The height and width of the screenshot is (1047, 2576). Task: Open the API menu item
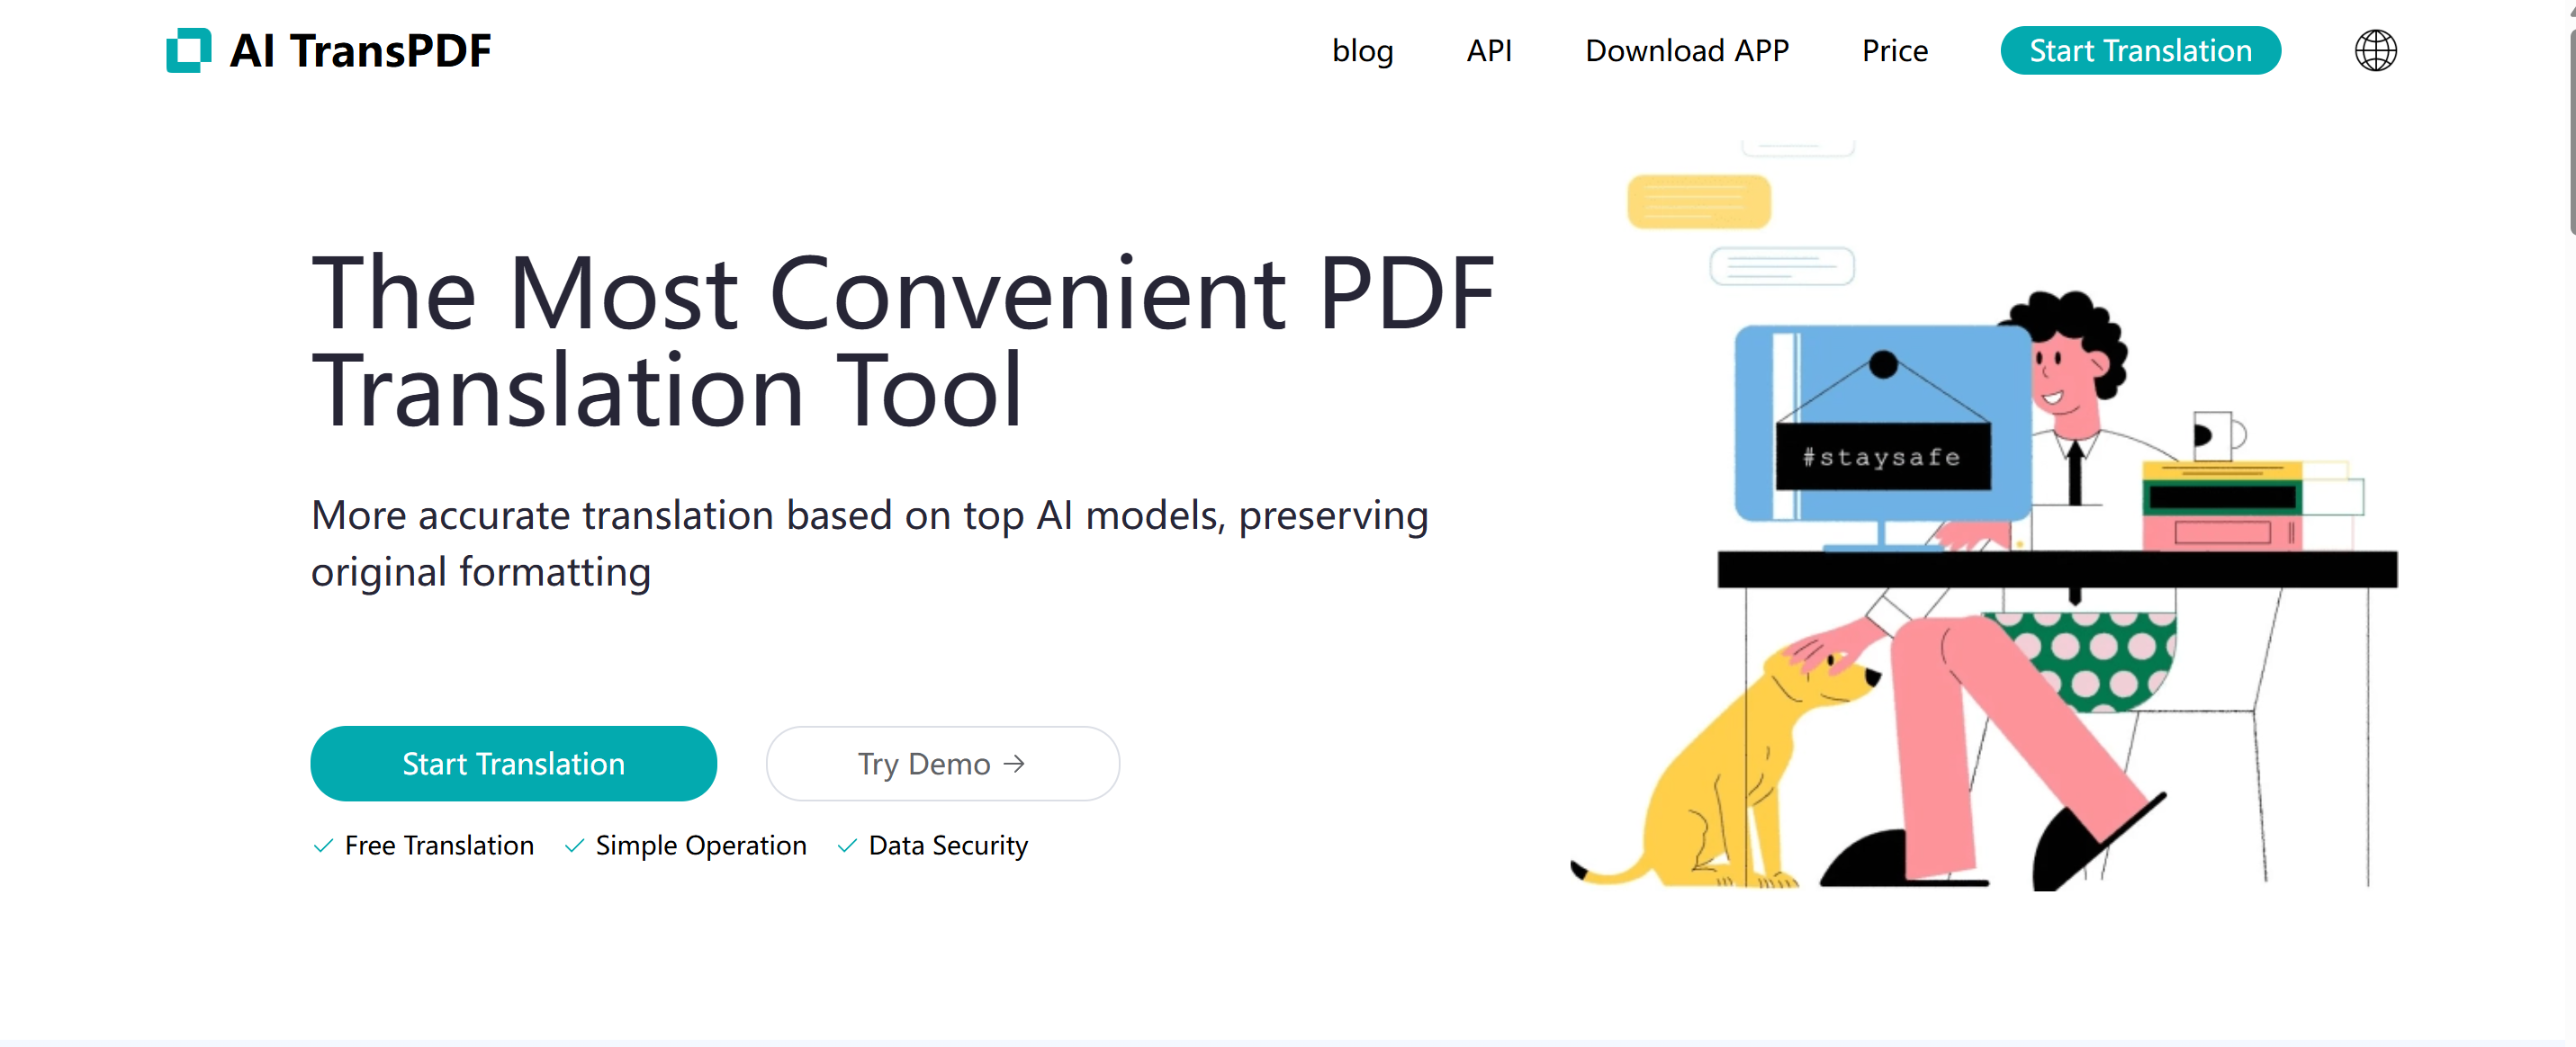tap(1488, 50)
